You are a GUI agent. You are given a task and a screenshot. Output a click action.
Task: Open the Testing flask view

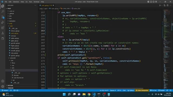pyautogui.click(x=3, y=33)
